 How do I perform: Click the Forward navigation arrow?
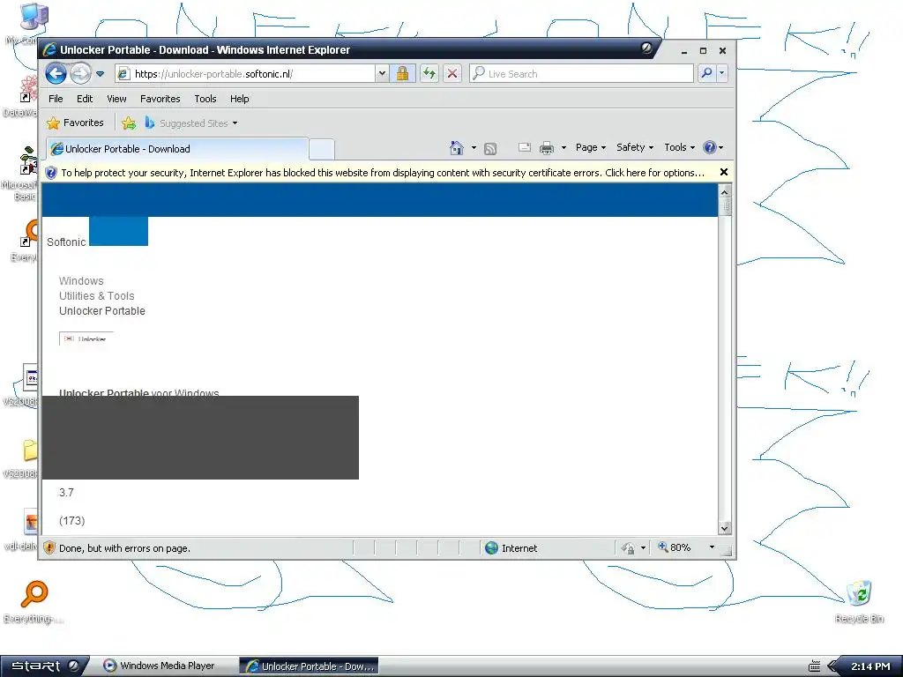(x=80, y=74)
